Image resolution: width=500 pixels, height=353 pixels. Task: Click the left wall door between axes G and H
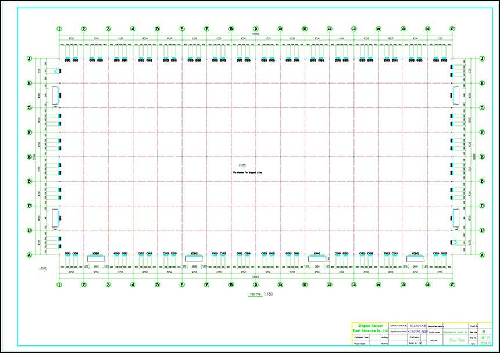(x=56, y=95)
